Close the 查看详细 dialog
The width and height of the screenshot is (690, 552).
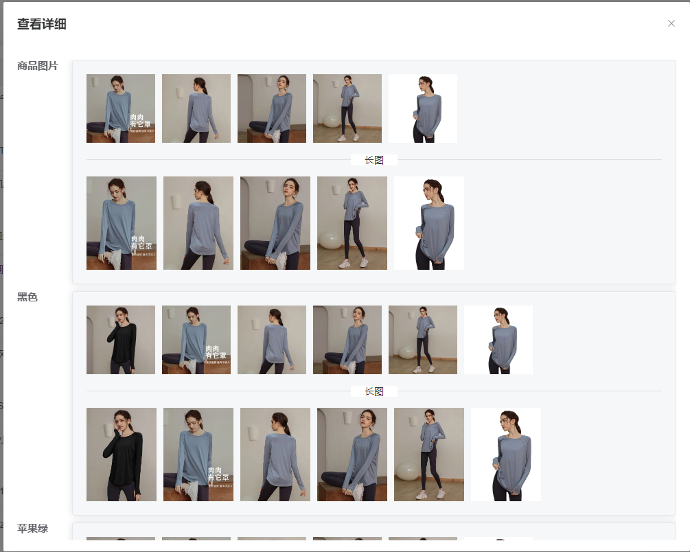[x=671, y=23]
